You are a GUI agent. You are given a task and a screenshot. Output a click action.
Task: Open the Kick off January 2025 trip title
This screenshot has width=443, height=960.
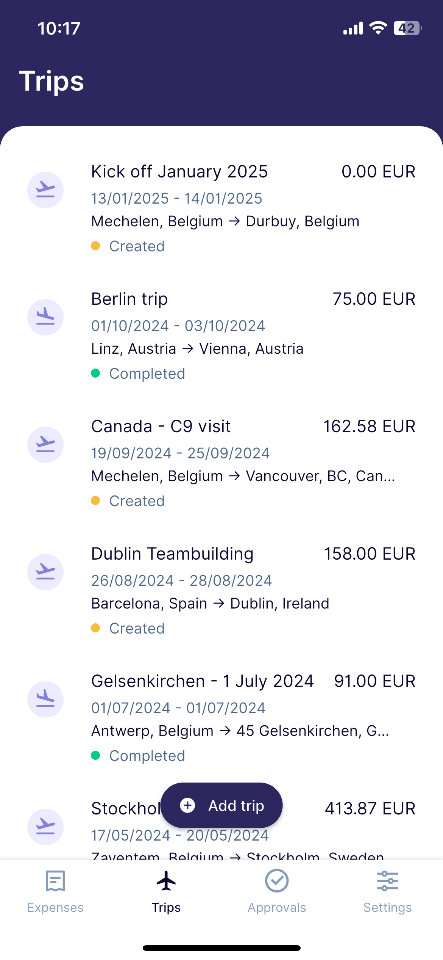click(179, 172)
